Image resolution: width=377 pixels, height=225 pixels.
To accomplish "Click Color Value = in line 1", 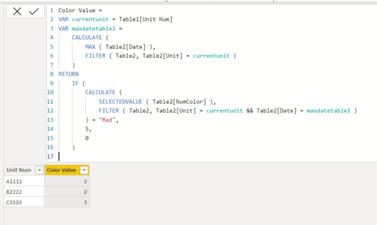I will (81, 10).
